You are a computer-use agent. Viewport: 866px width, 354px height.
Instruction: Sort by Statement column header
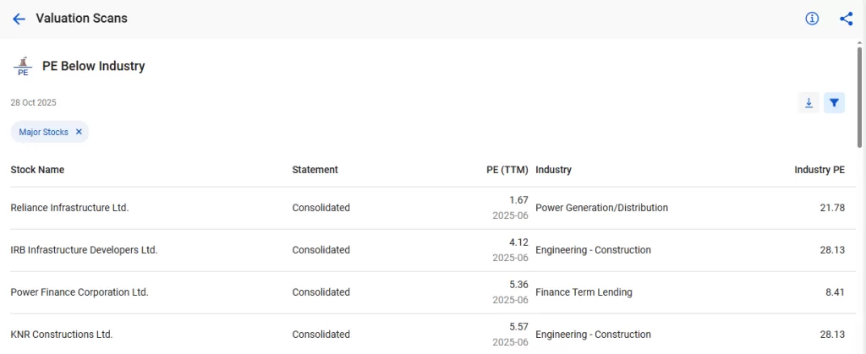(x=315, y=170)
